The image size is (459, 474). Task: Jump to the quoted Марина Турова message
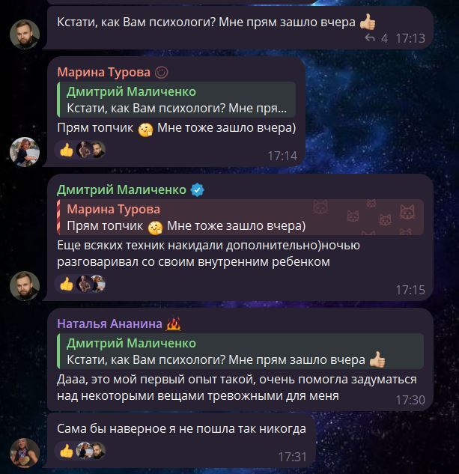(240, 217)
